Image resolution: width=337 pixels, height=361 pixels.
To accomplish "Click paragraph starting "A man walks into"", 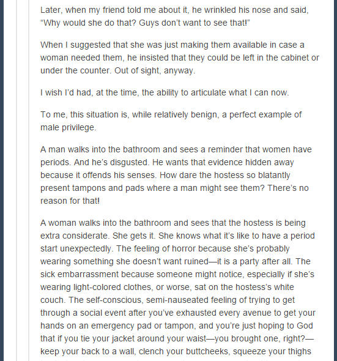I will pos(176,175).
